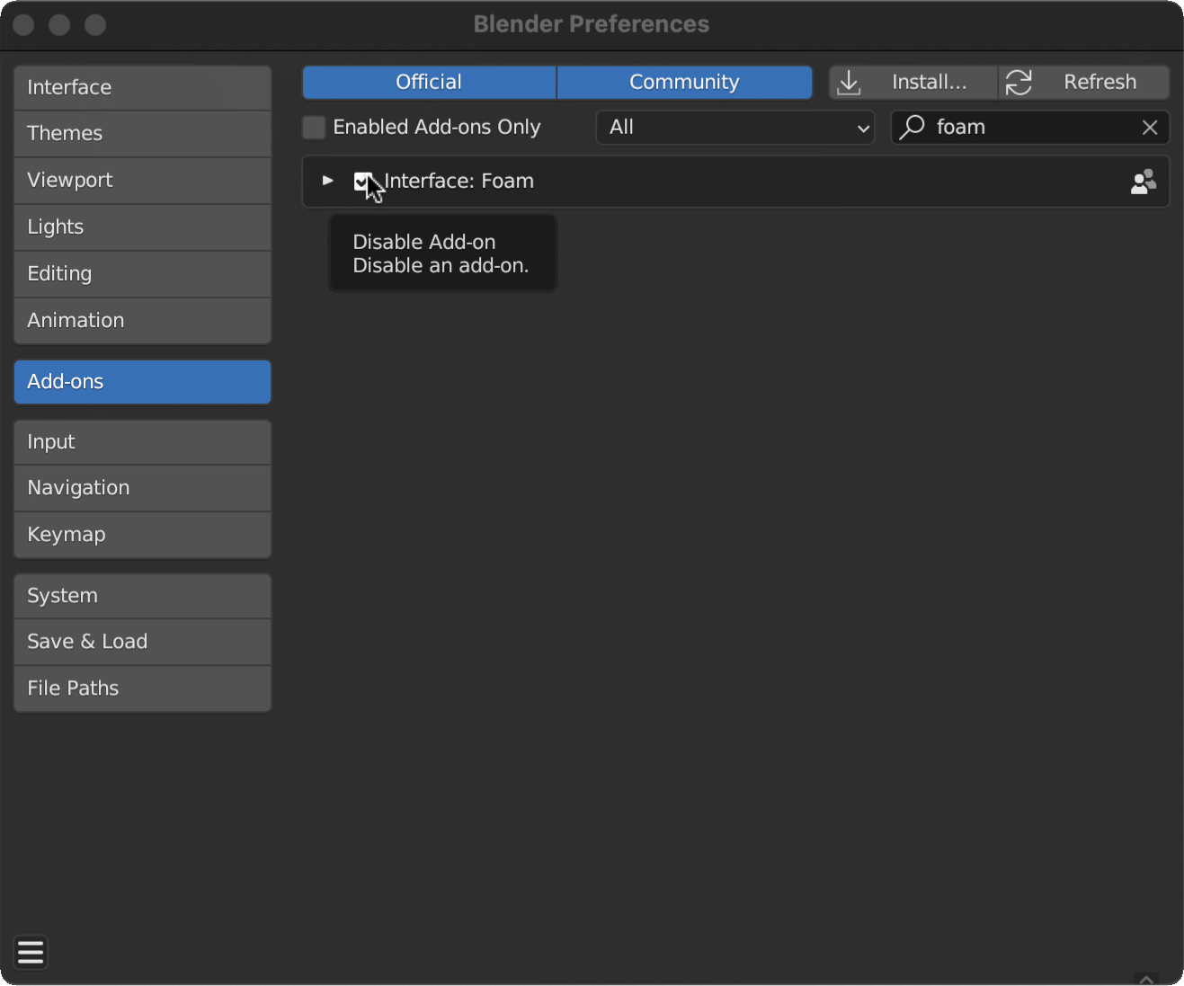Click the Install... button
The width and height of the screenshot is (1184, 986).
pyautogui.click(x=913, y=83)
